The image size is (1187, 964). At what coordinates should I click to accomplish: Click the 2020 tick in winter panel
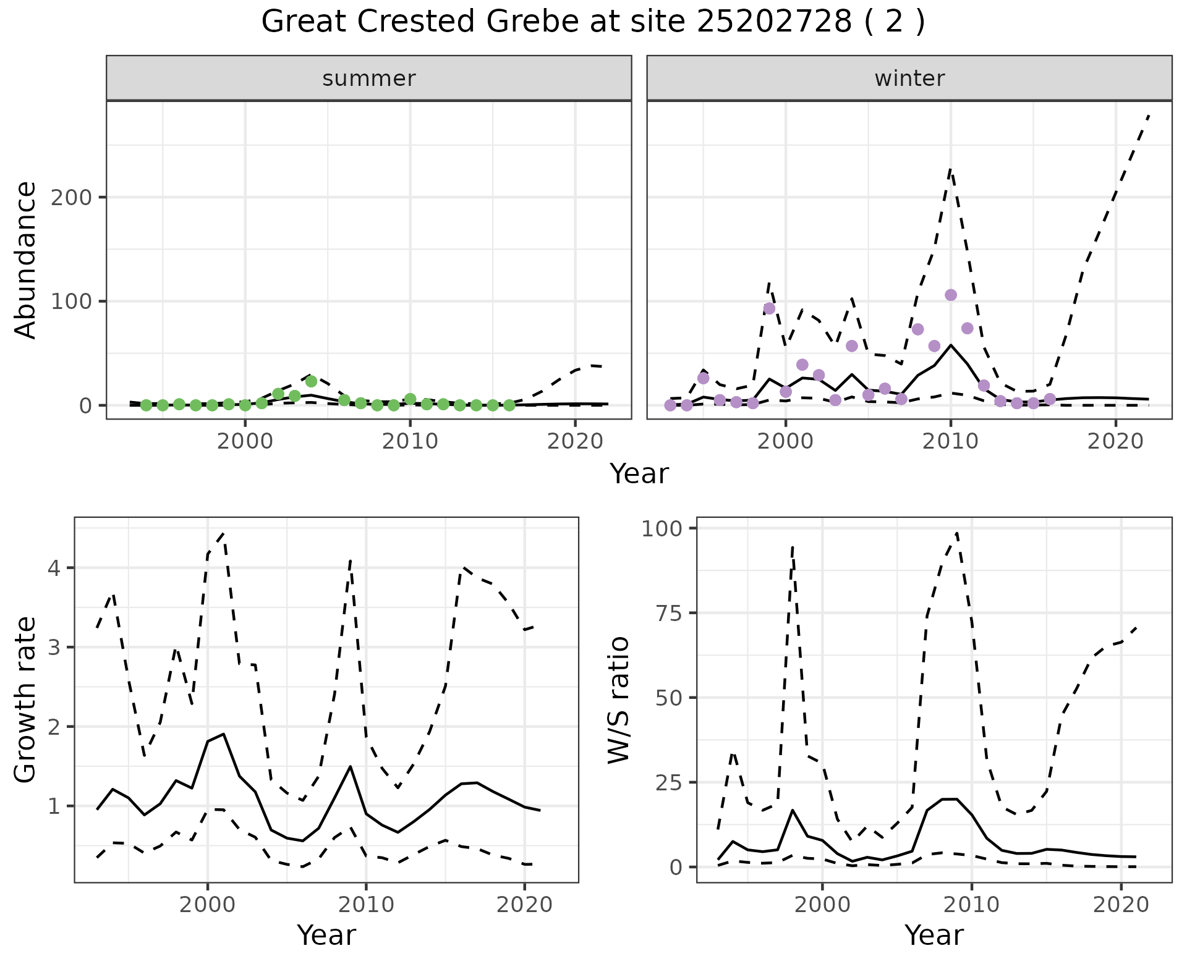click(x=1115, y=441)
